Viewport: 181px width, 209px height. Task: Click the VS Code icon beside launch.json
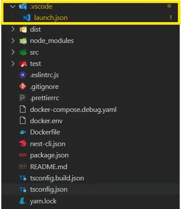point(27,18)
